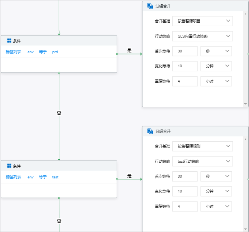Open the 合并基准 dropdown showing 按告警源项目

tap(203, 21)
